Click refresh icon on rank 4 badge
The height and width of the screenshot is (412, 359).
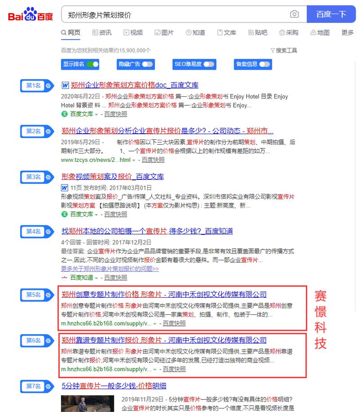48,232
